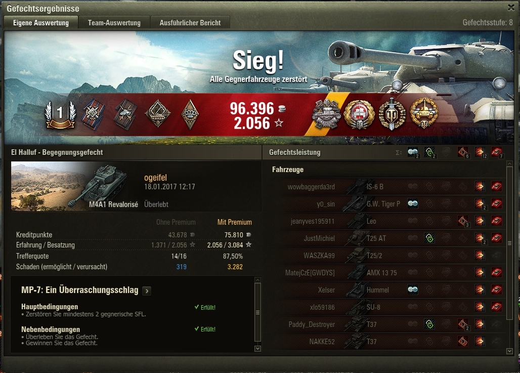Click the damage dealt icon for wowbaggerda3rd
520x373 pixels.
[479, 186]
